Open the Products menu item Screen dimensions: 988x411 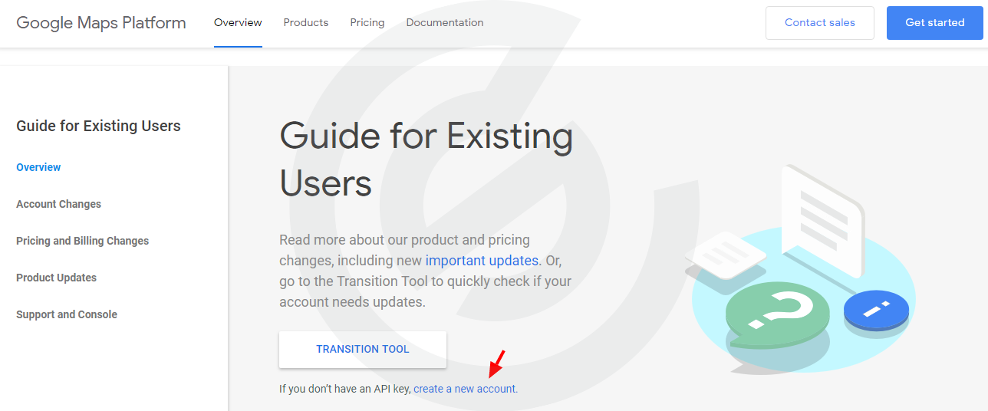click(306, 23)
